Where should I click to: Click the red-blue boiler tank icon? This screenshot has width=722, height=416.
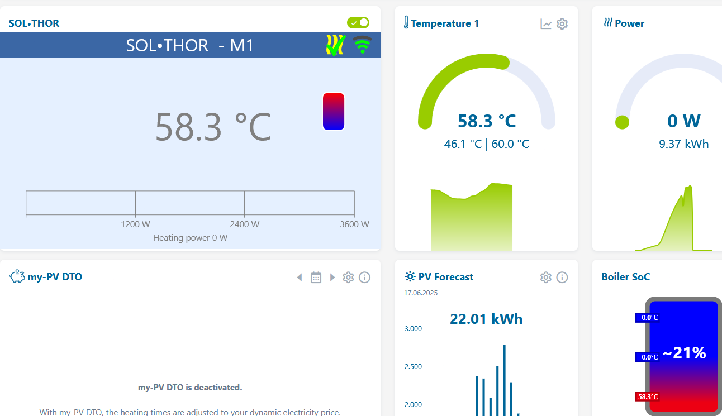pos(334,112)
